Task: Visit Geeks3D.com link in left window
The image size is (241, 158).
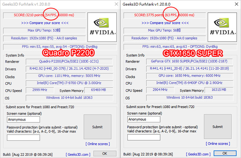Action: (x=78, y=154)
